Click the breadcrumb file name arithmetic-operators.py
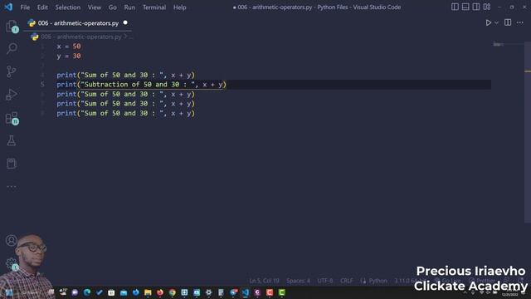This screenshot has width=531, height=299. pyautogui.click(x=81, y=37)
